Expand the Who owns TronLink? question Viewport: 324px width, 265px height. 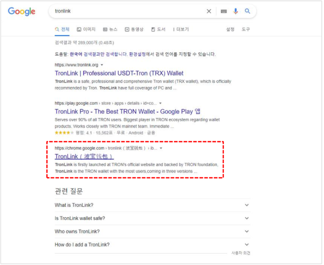[x=153, y=232]
